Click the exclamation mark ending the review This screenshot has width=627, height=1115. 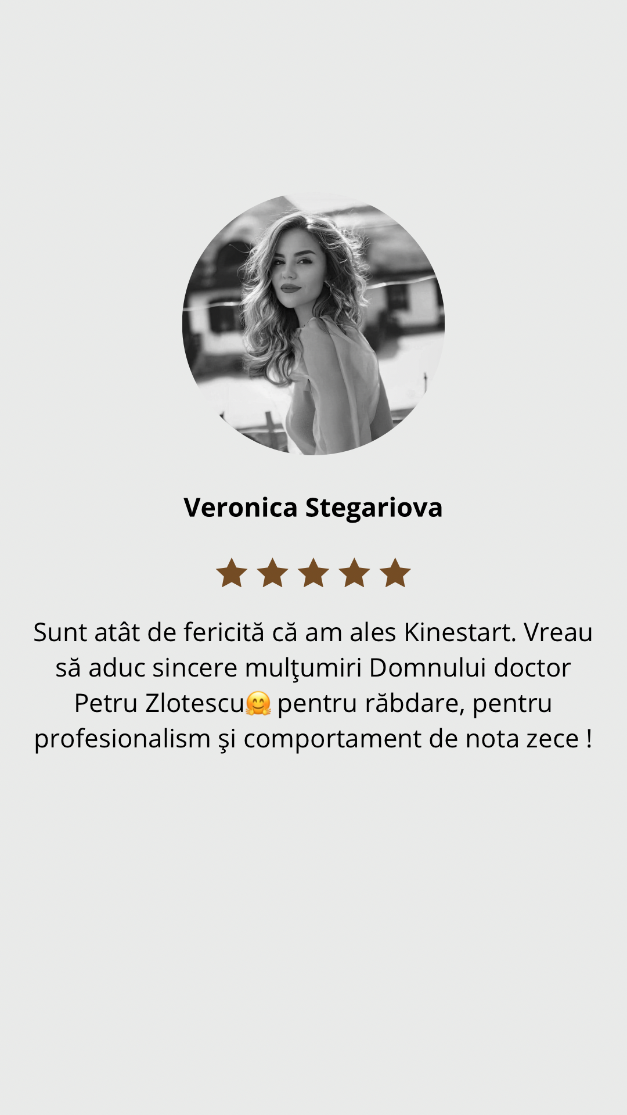[x=589, y=739]
